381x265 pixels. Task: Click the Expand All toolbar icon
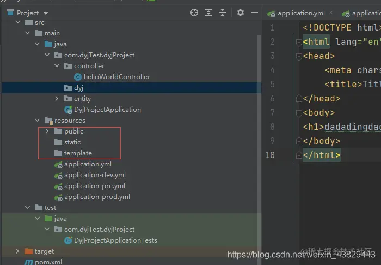tap(208, 13)
